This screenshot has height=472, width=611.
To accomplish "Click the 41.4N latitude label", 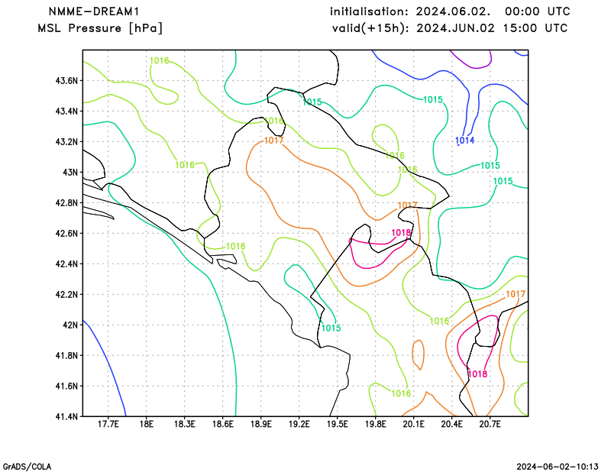I will (66, 416).
